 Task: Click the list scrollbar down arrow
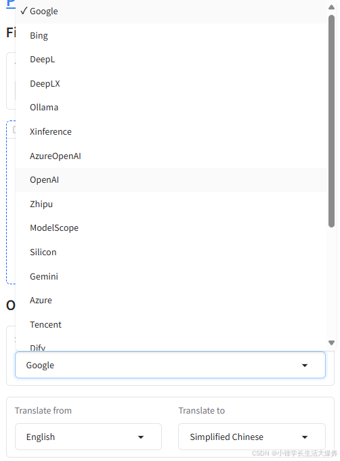point(331,343)
